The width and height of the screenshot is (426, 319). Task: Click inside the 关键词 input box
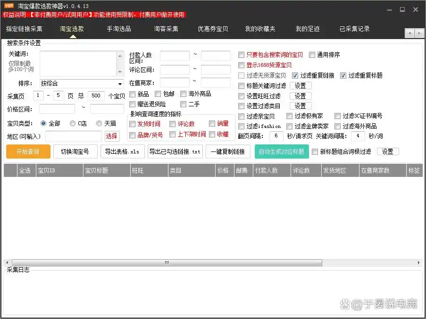(x=80, y=63)
